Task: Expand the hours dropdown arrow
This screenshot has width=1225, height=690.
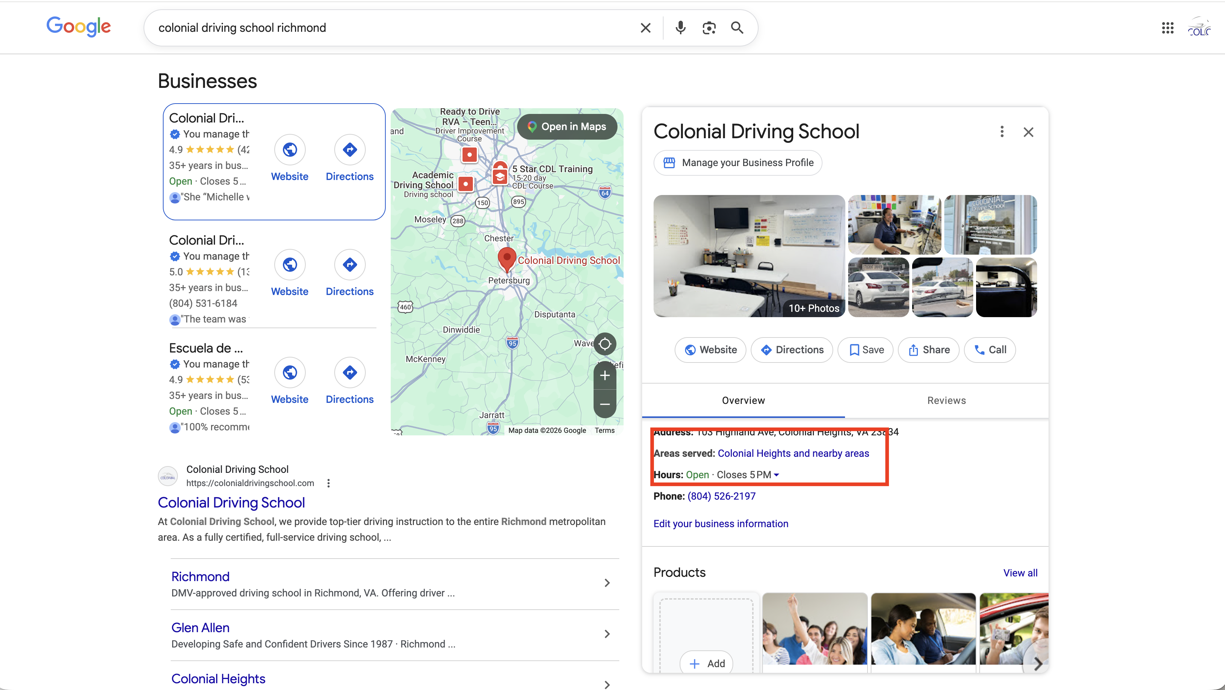Action: (776, 475)
